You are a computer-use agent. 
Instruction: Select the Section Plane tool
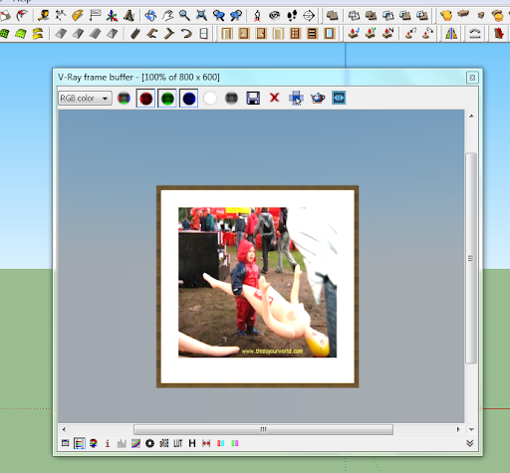[x=309, y=15]
